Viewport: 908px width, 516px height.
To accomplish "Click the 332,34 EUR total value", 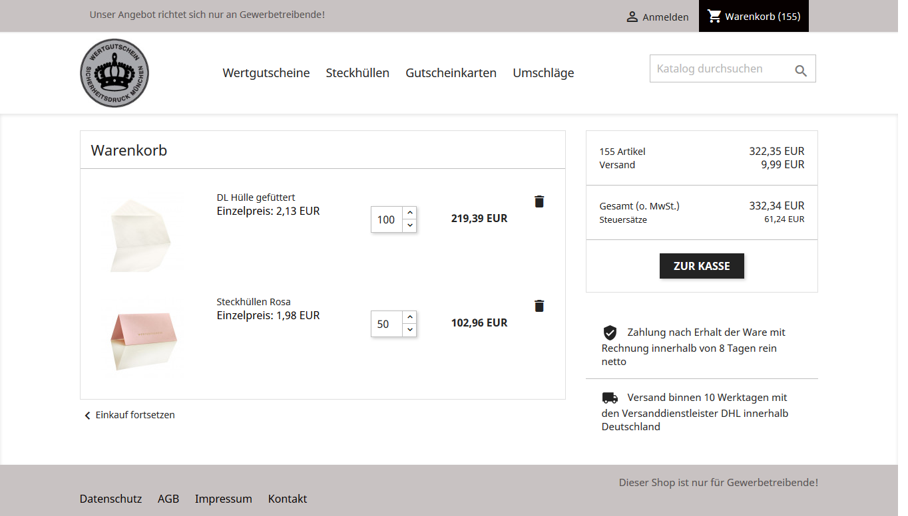I will [x=777, y=206].
